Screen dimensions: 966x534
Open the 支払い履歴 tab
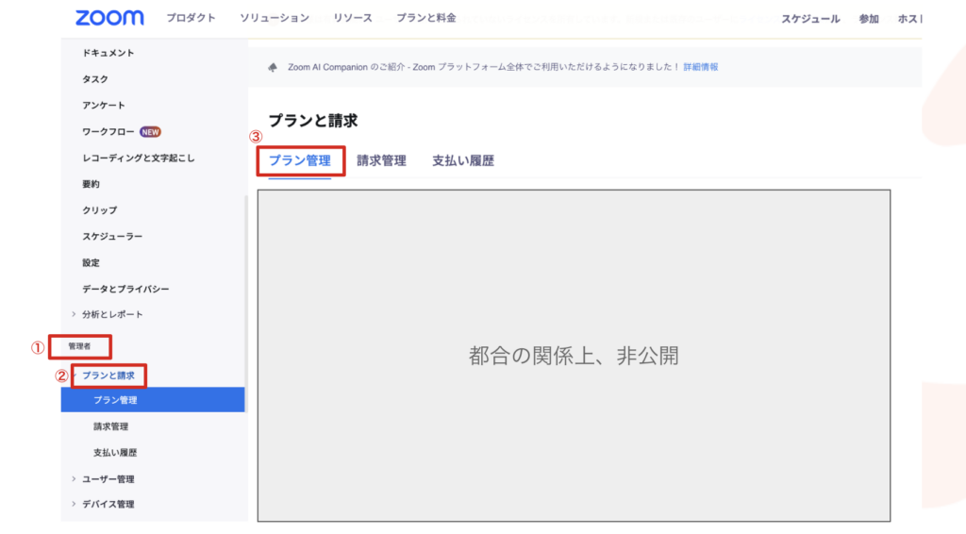[462, 161]
